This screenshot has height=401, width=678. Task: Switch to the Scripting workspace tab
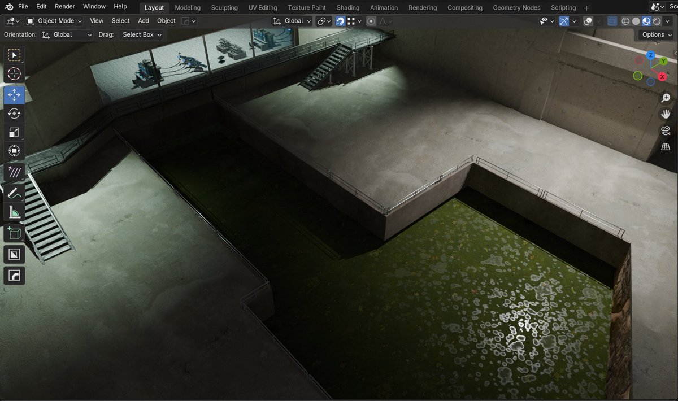click(563, 7)
